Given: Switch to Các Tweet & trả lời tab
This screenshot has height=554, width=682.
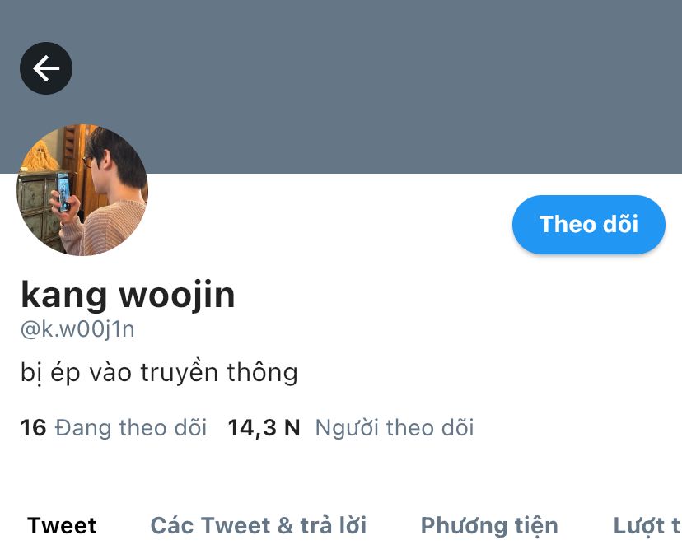Looking at the screenshot, I should [x=259, y=525].
